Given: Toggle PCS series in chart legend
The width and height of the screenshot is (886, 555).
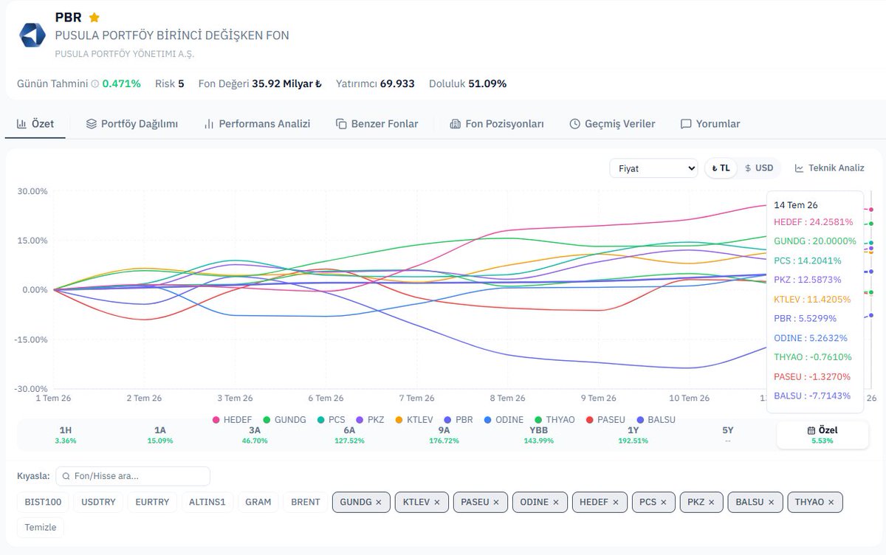Looking at the screenshot, I should 331,419.
